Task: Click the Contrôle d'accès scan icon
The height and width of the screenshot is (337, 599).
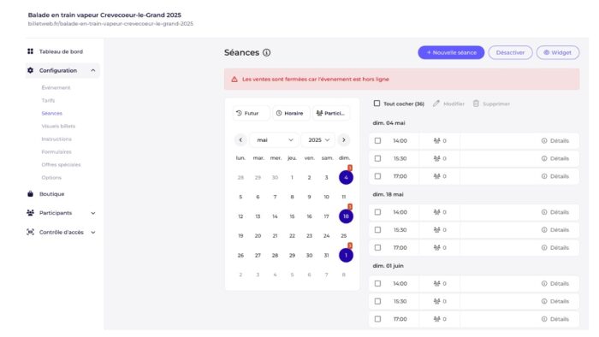Action: pos(31,232)
